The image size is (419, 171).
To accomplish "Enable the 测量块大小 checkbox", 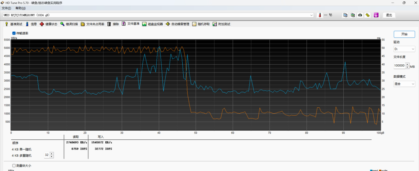I will 14,165.
